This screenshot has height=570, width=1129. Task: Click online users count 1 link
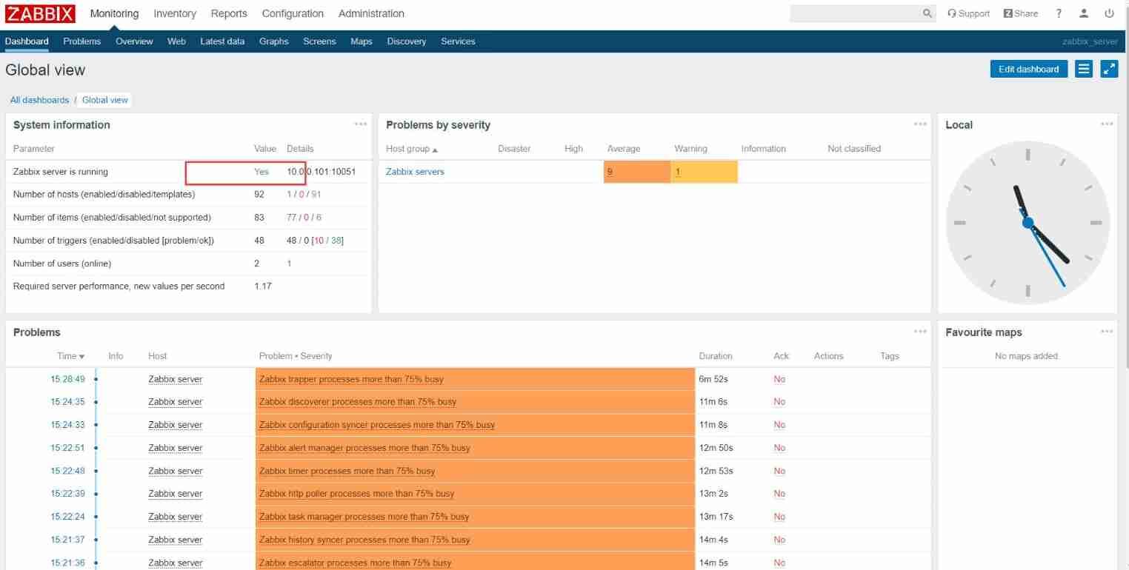click(x=289, y=264)
